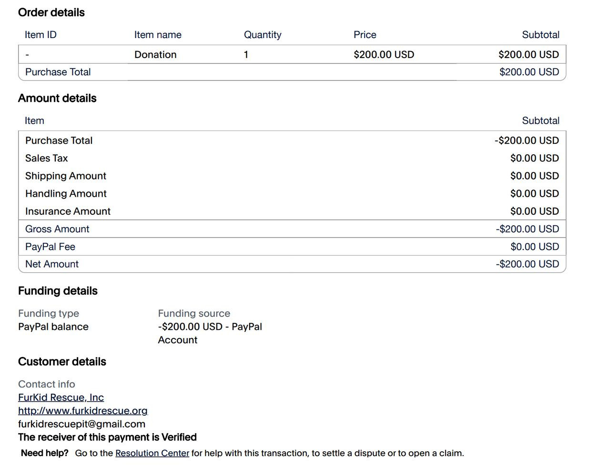Click the Item header in Amount details
This screenshot has width=610, height=468.
[x=34, y=121]
